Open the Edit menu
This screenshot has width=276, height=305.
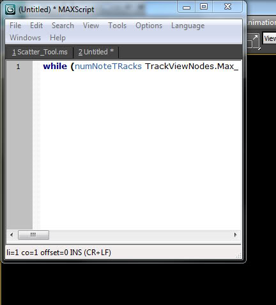click(36, 26)
